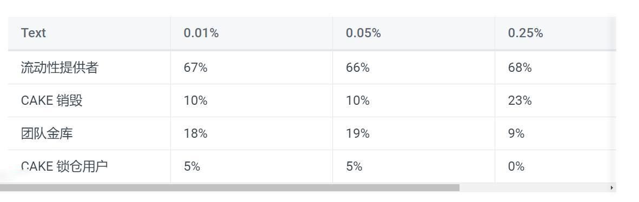Image resolution: width=639 pixels, height=202 pixels.
Task: Select the 0.05% column header
Action: click(x=363, y=33)
